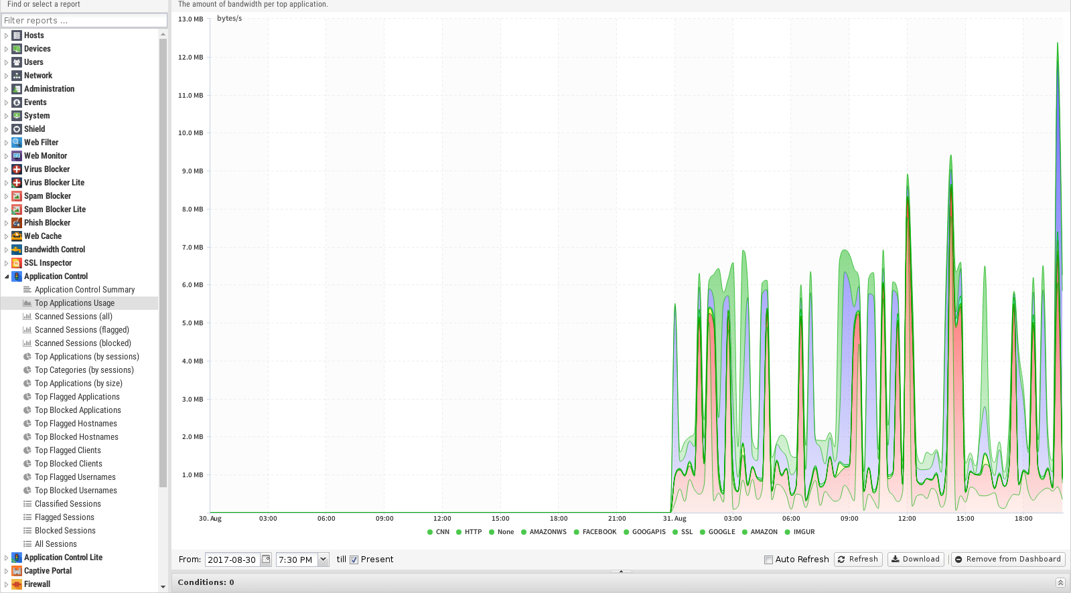Toggle None series in chart legend

[x=501, y=532]
